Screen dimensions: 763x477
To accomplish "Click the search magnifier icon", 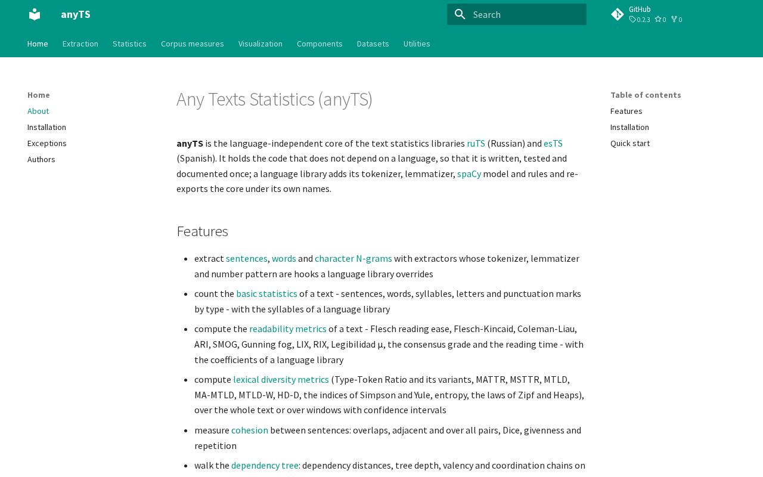I will click(x=460, y=14).
